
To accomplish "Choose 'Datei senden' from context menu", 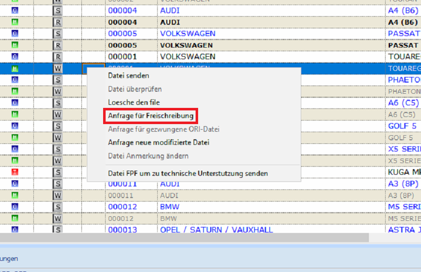I will pos(128,75).
